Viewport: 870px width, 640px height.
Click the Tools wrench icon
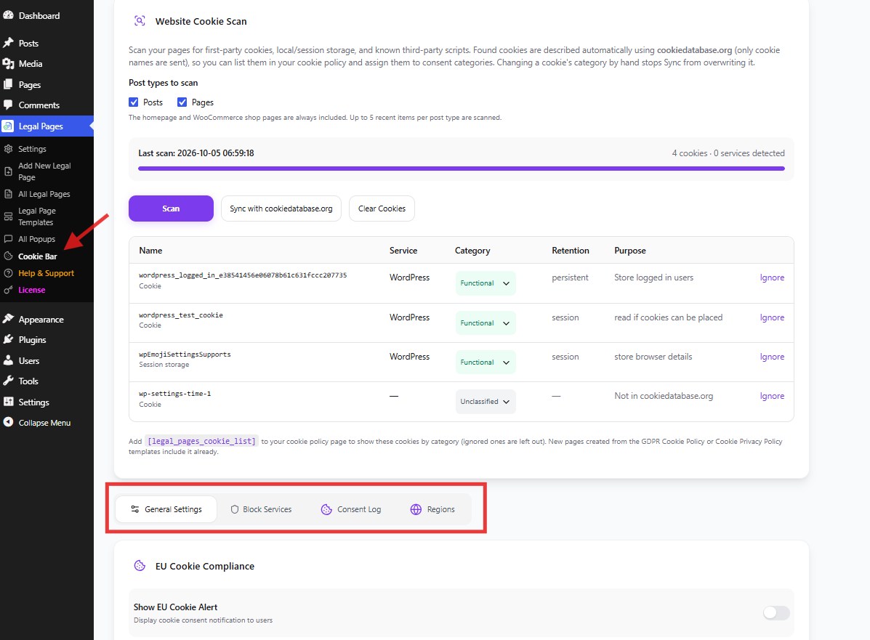click(x=8, y=381)
